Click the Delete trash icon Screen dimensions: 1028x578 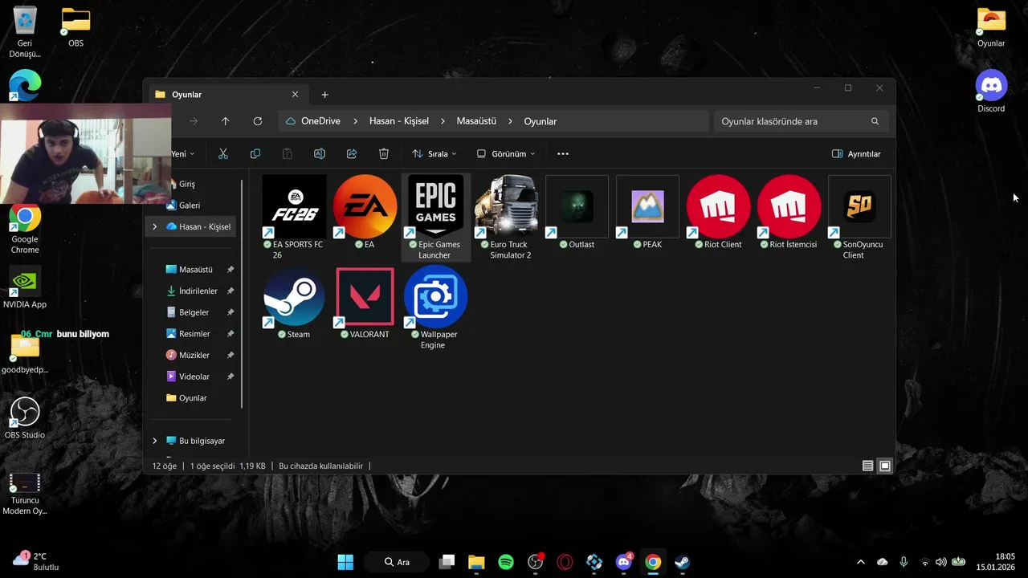point(384,153)
